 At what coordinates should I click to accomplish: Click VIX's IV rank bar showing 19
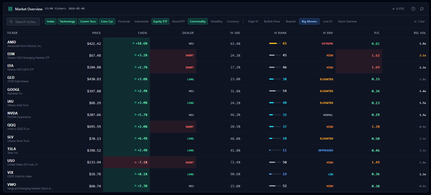[275, 174]
